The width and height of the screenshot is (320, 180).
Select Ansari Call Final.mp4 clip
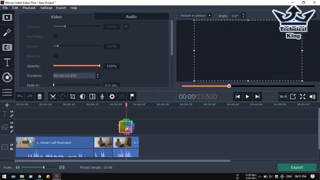pyautogui.click(x=54, y=147)
